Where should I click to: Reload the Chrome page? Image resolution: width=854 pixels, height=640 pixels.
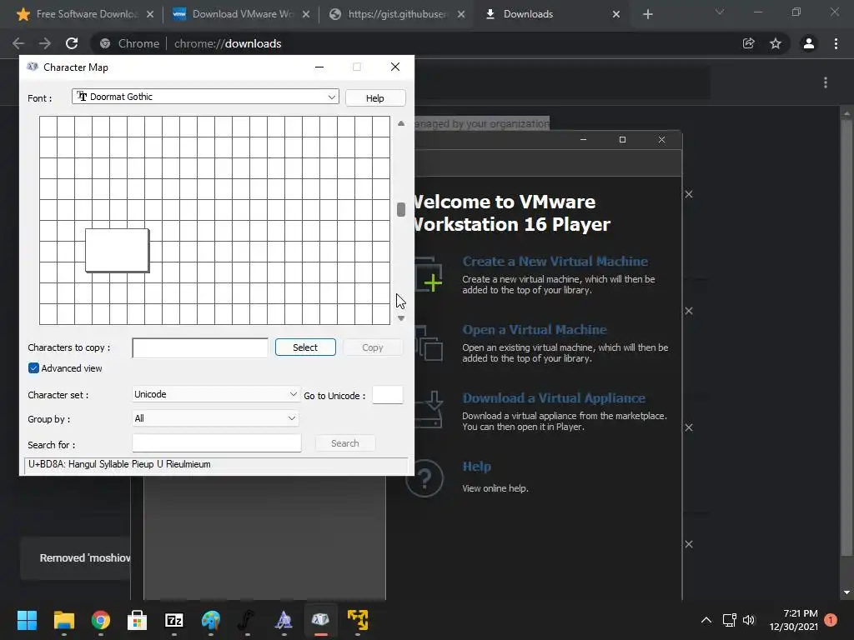click(x=72, y=43)
